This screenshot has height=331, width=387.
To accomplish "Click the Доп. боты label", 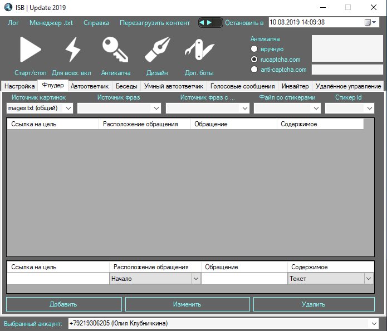I will pos(199,73).
